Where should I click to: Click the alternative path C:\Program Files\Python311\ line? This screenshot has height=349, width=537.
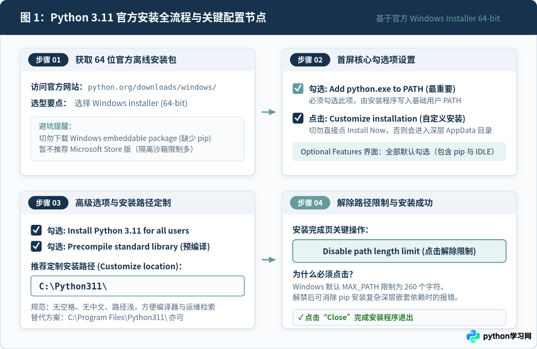107,318
